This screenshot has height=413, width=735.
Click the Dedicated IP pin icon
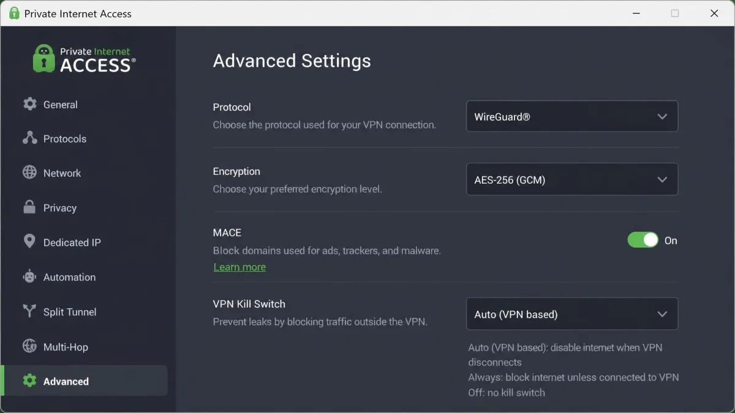[x=29, y=242]
